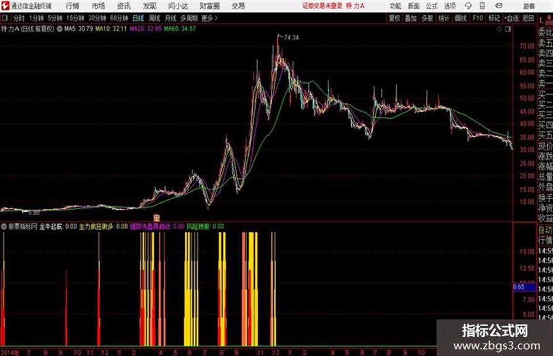Open the 行情 menu

73,6
